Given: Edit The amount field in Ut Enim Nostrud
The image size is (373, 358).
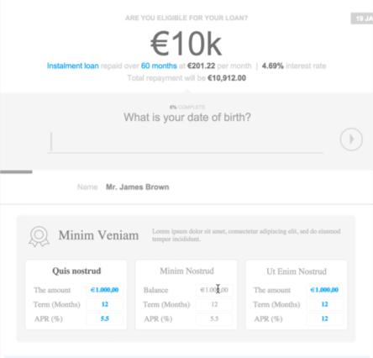Looking at the screenshot, I should (324, 290).
